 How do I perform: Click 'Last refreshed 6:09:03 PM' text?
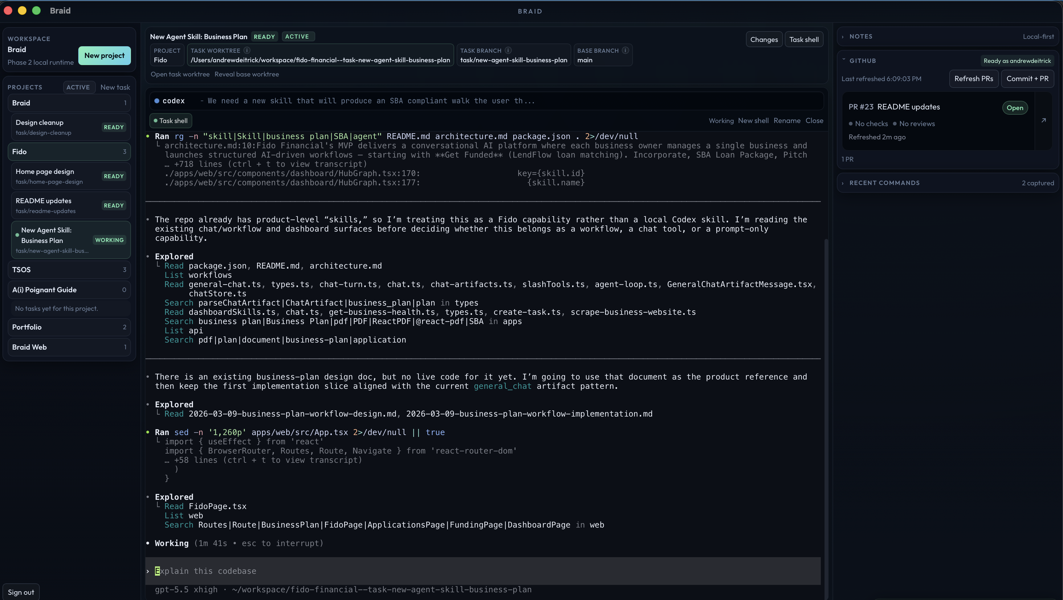(x=881, y=79)
